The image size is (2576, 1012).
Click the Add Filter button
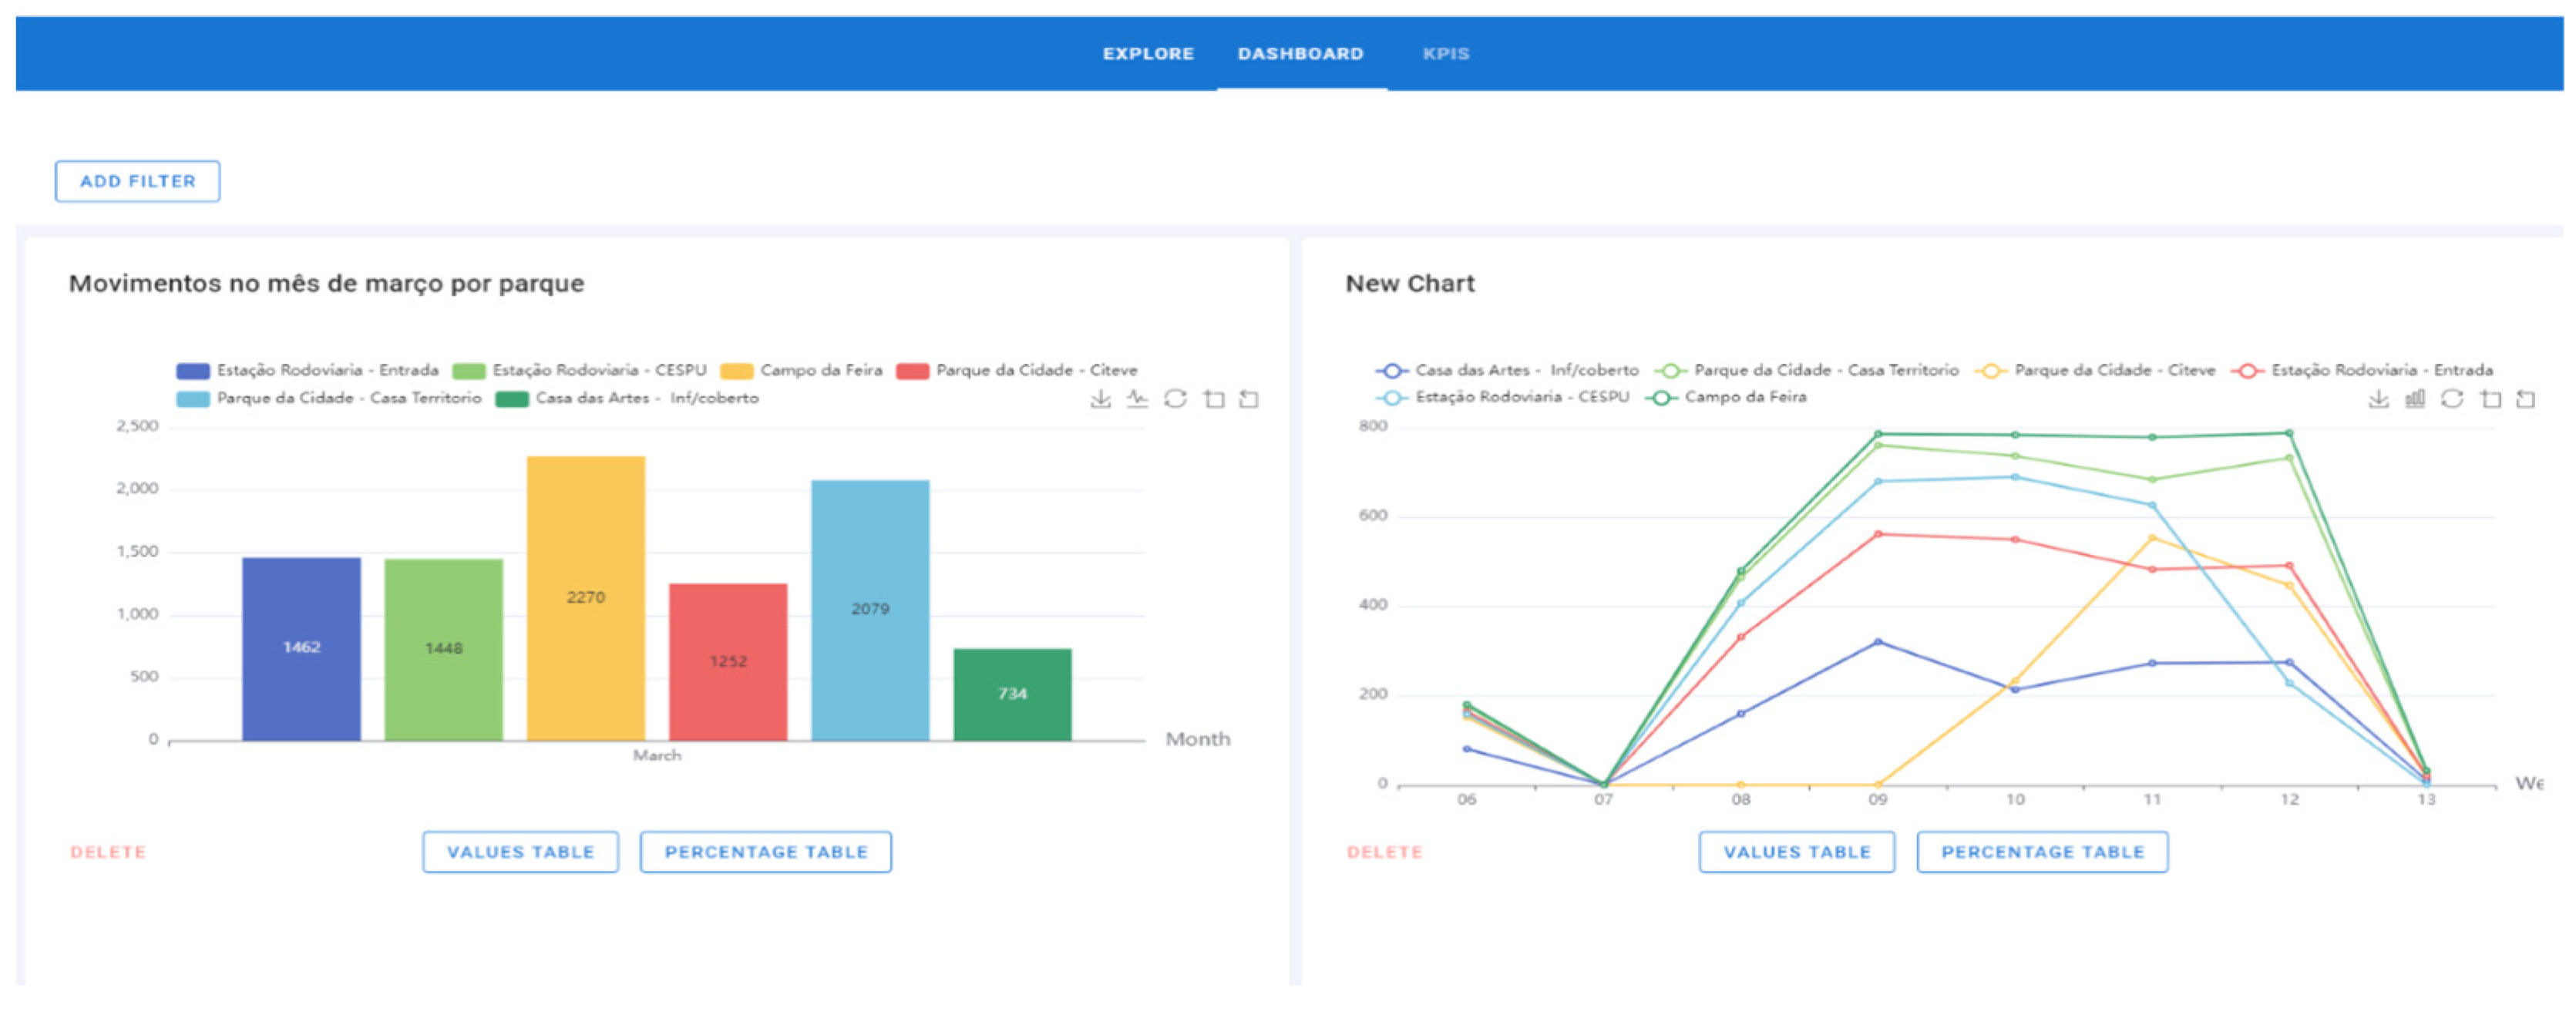point(138,181)
